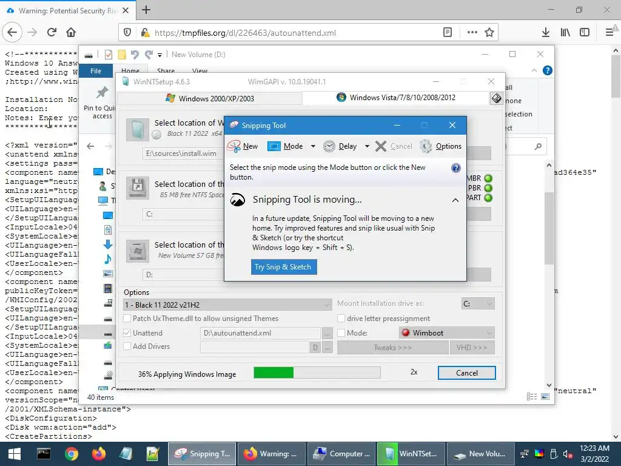621x466 pixels.
Task: Click the E:\sources\install.wim path field
Action: coord(183,154)
